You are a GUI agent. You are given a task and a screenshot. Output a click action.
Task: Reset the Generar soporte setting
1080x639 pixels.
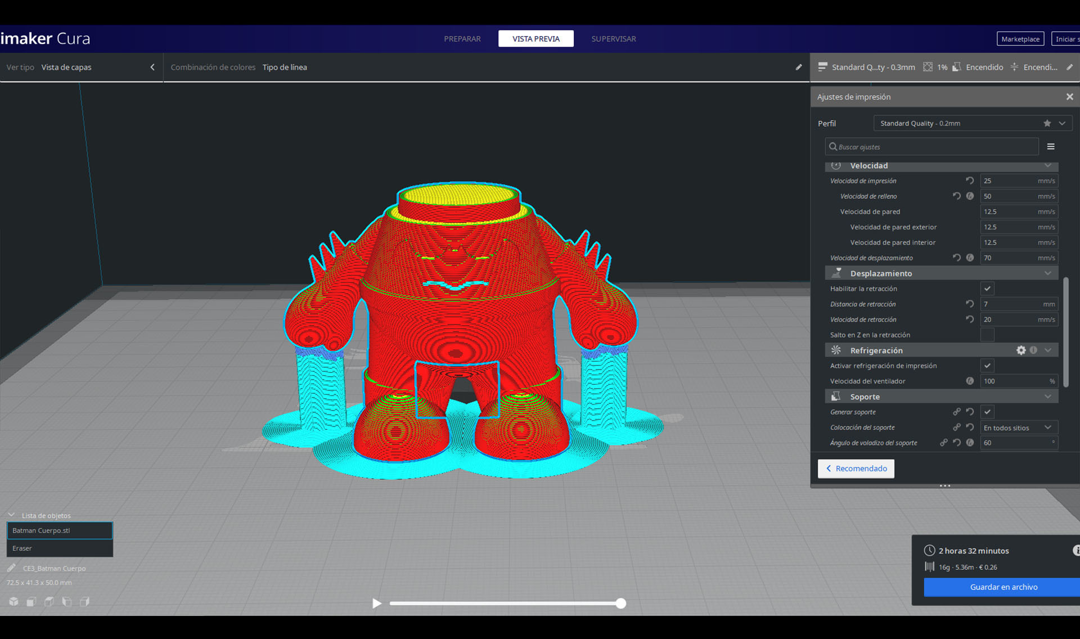click(970, 412)
